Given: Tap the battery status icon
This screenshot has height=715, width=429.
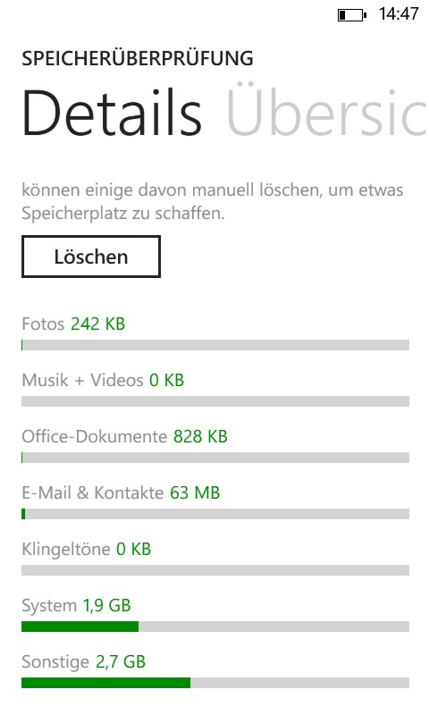Looking at the screenshot, I should point(352,14).
